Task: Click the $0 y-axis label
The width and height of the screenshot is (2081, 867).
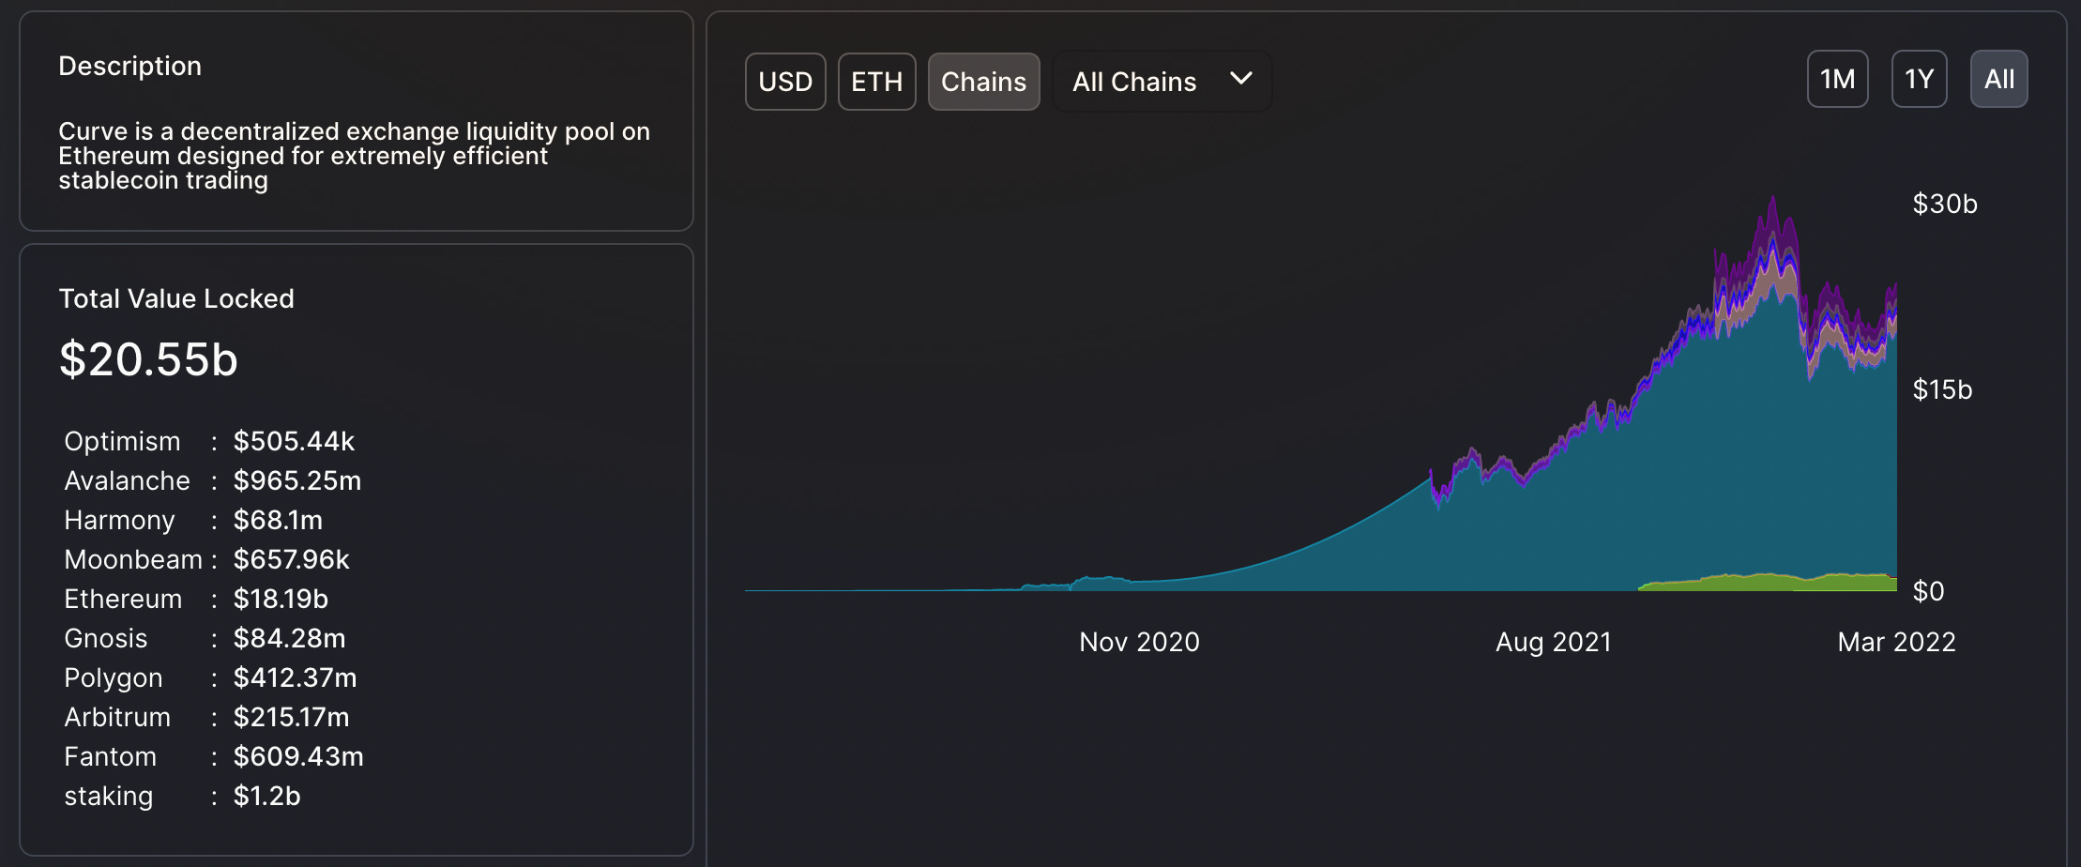Action: coord(1928,591)
